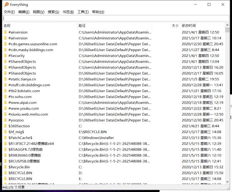The height and width of the screenshot is (192, 232).
Task: Select the #tb2.bdstatic.com entry
Action: point(24,91)
